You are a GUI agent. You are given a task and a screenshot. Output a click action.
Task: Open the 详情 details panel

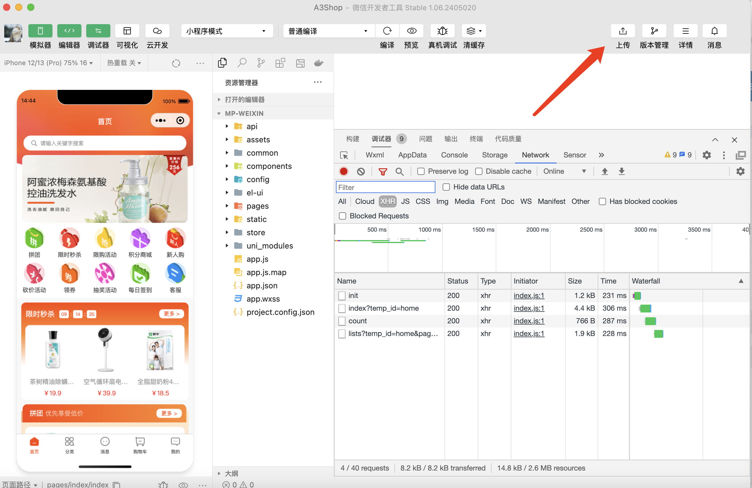(685, 31)
